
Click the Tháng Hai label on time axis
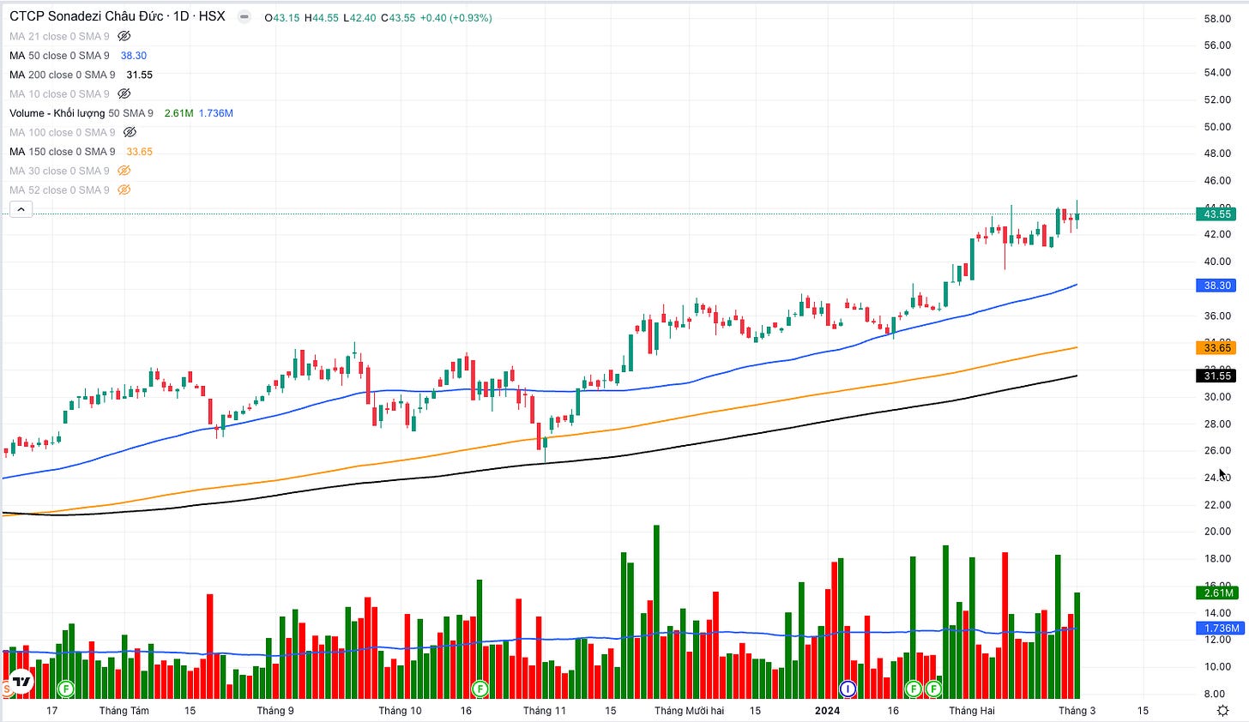pos(972,711)
